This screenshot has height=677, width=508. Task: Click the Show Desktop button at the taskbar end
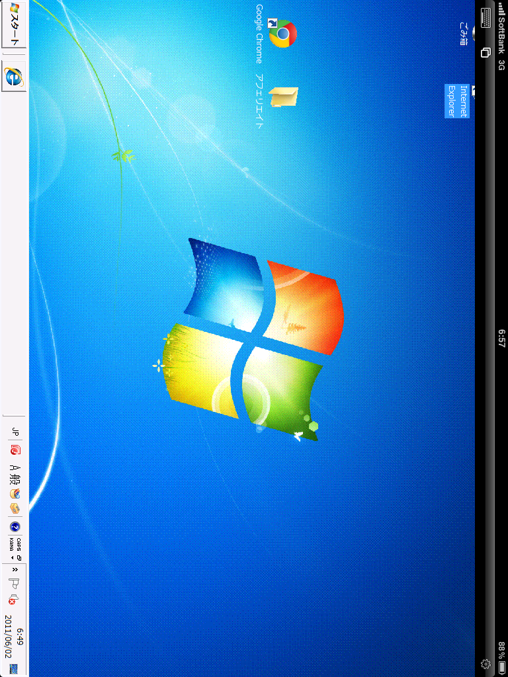tap(14, 669)
